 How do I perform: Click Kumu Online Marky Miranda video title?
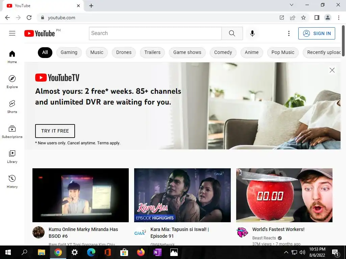(x=83, y=233)
